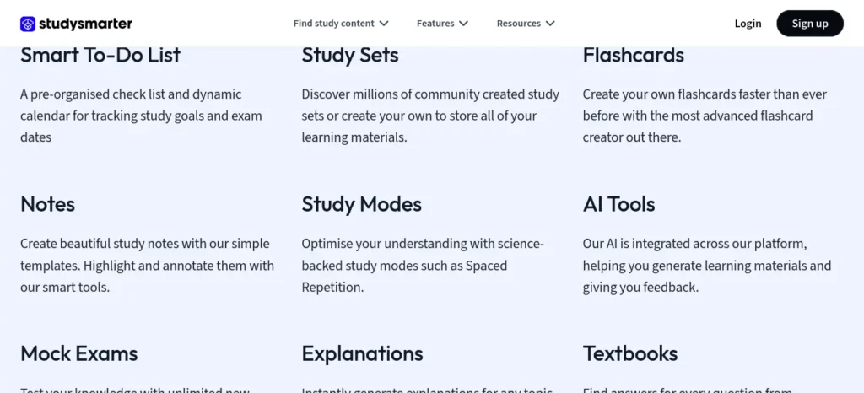The width and height of the screenshot is (864, 393).
Task: Open the Study Modes feature heading
Action: point(361,204)
